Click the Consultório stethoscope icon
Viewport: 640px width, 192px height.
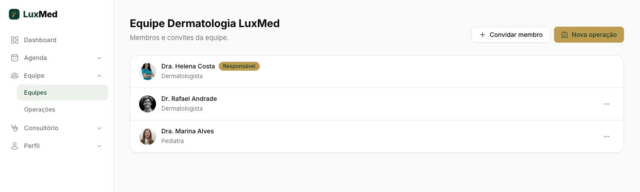tap(15, 128)
